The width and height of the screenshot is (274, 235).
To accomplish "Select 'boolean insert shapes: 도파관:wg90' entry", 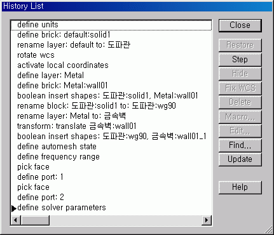I will coord(111,137).
